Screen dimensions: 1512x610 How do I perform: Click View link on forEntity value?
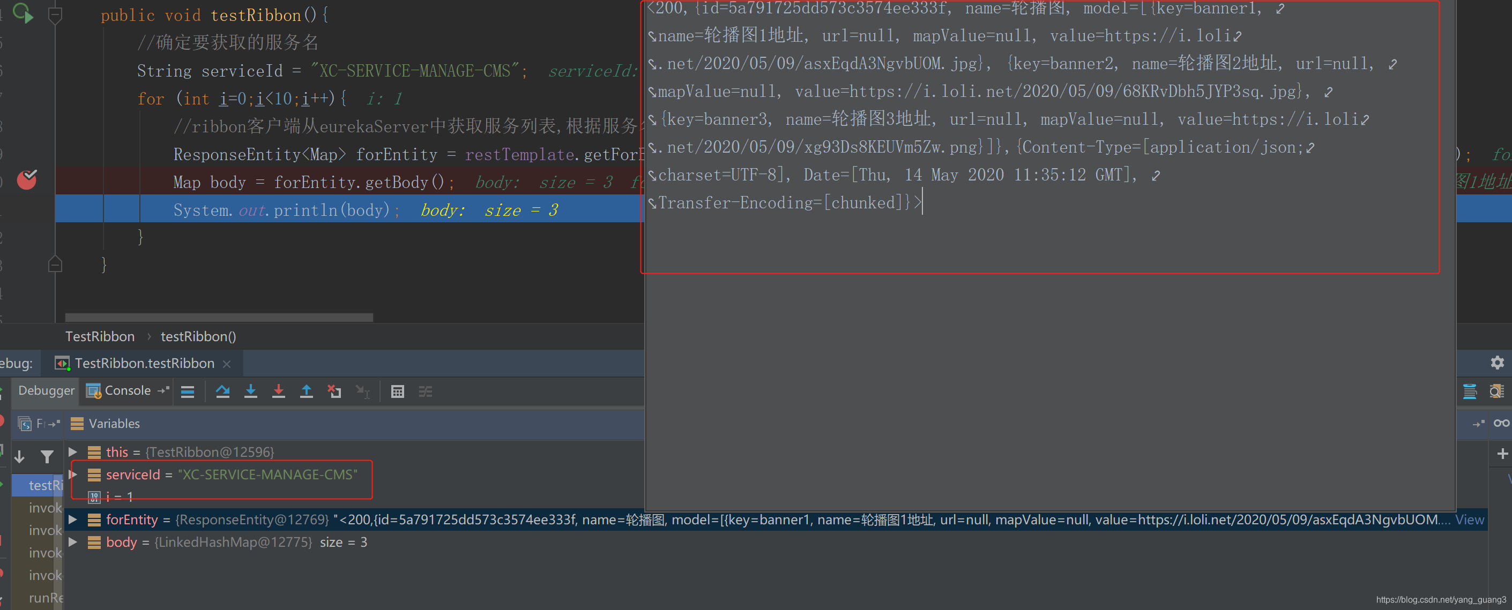pos(1469,520)
